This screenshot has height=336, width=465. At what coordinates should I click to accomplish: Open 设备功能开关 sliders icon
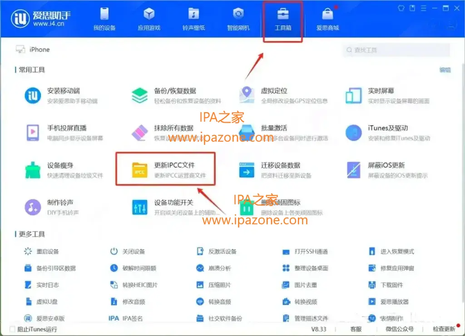(140, 207)
